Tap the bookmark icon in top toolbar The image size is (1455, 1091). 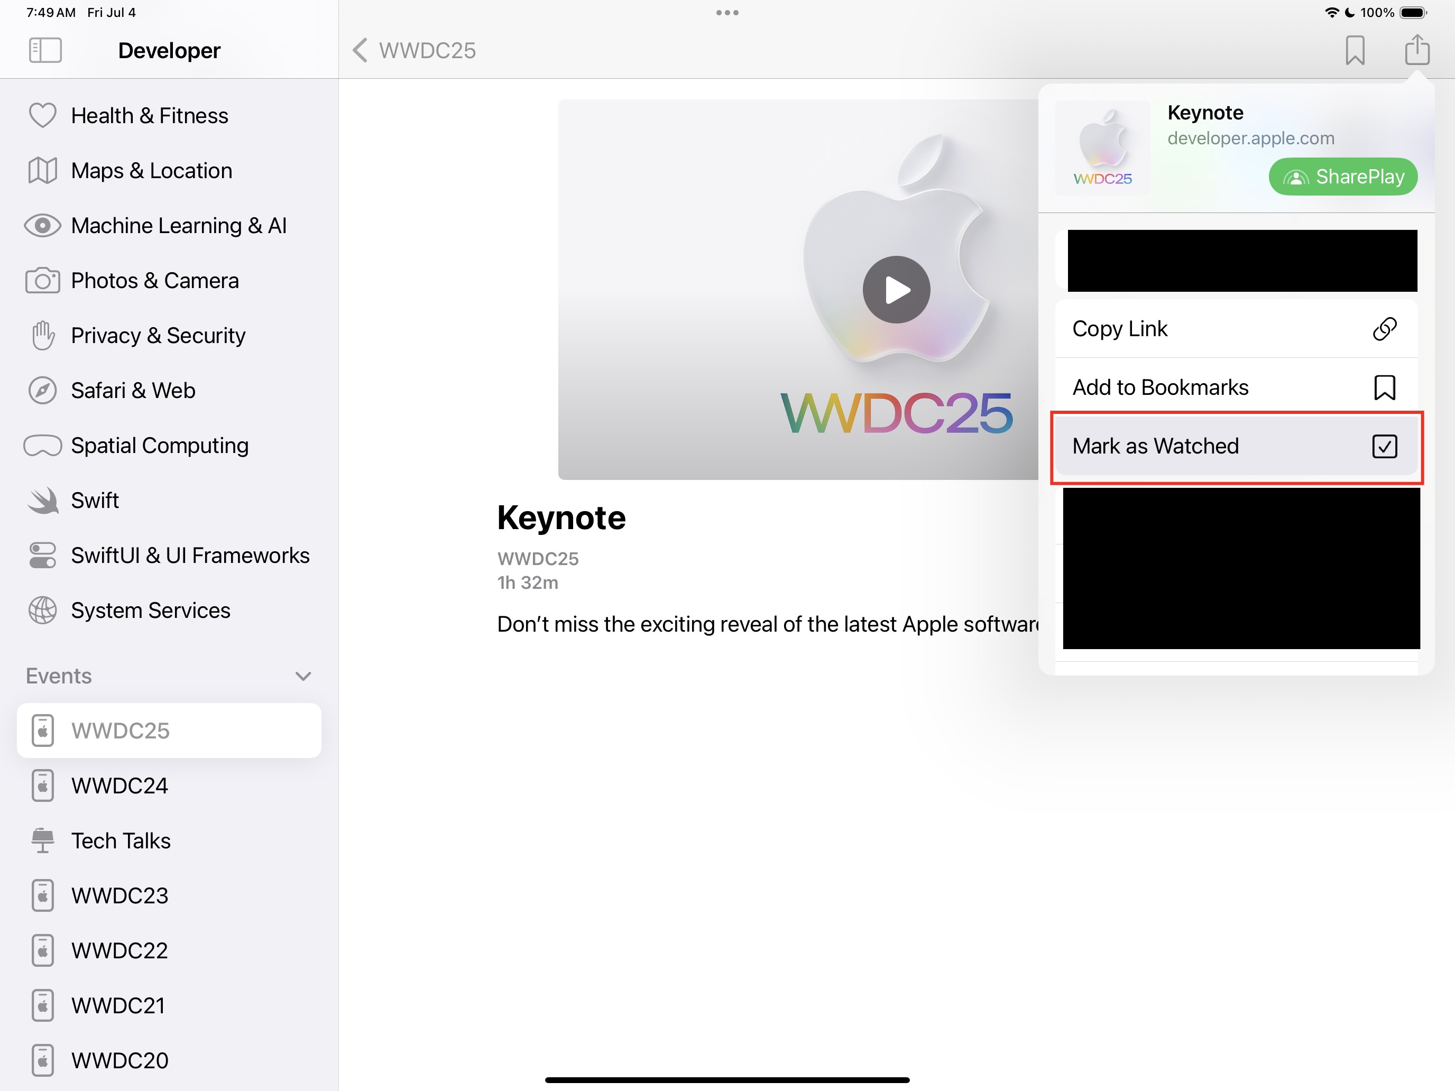(x=1355, y=50)
